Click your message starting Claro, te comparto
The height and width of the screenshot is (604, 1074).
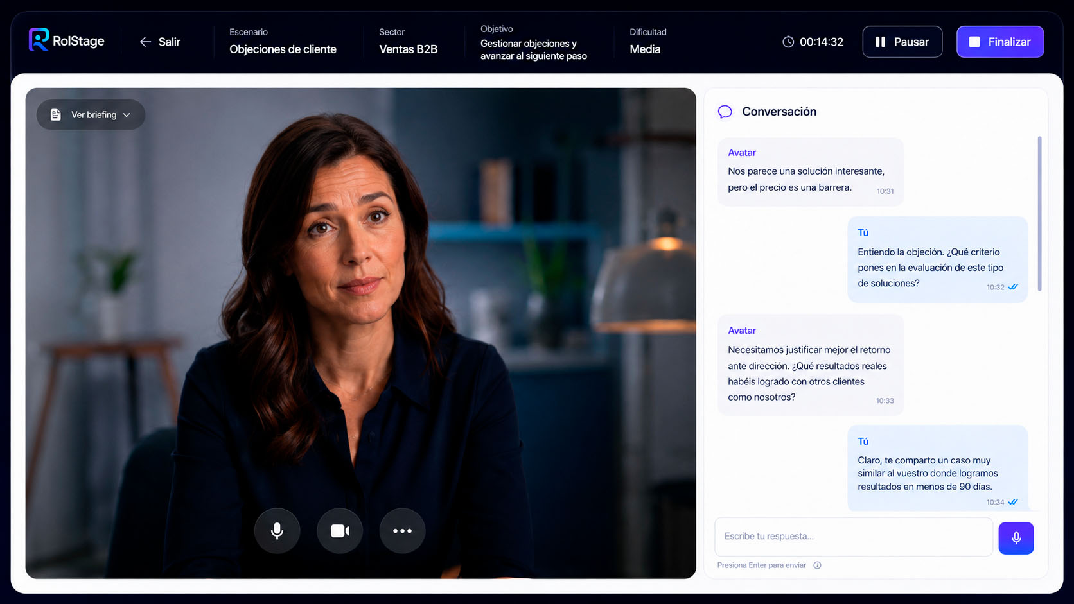[937, 468]
